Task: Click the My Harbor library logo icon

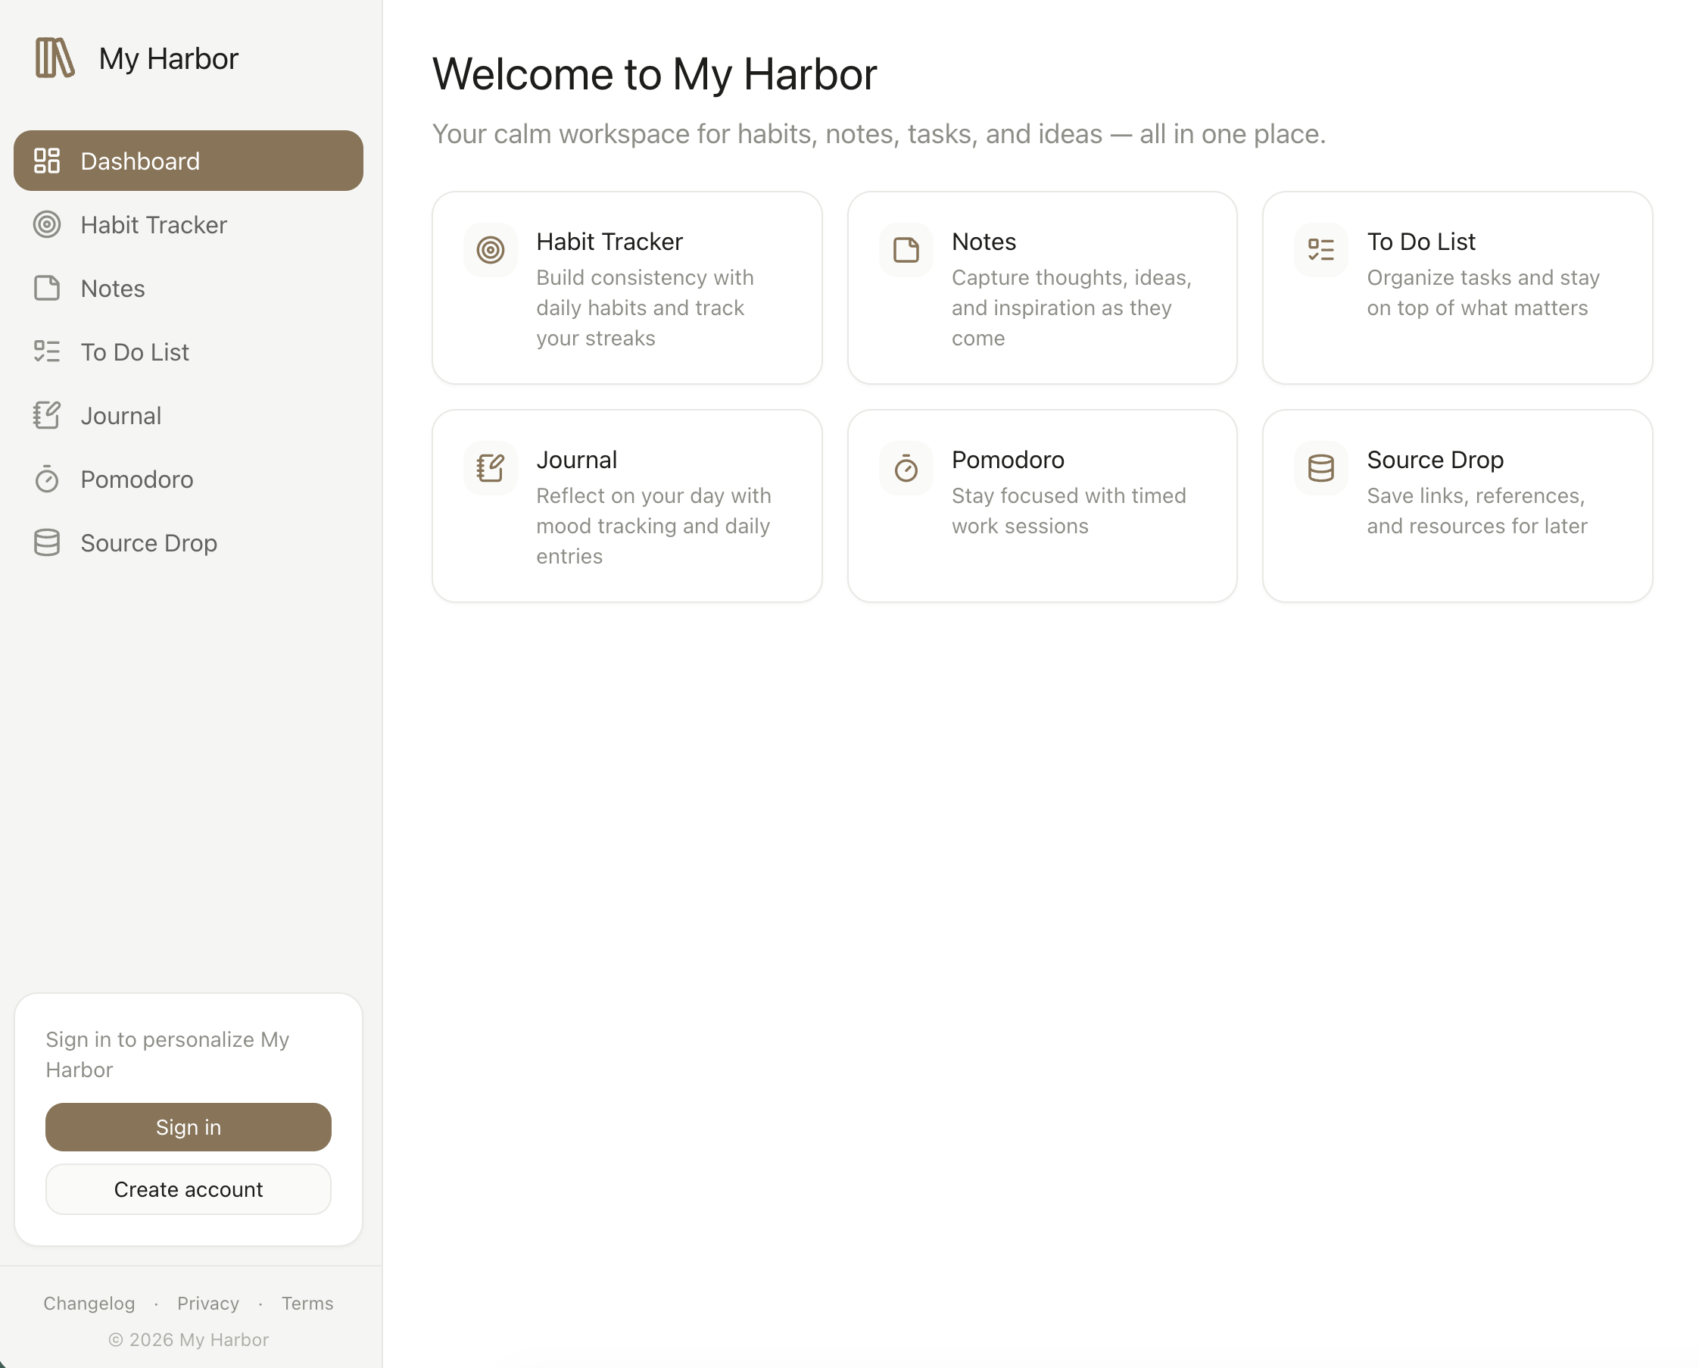Action: click(55, 58)
